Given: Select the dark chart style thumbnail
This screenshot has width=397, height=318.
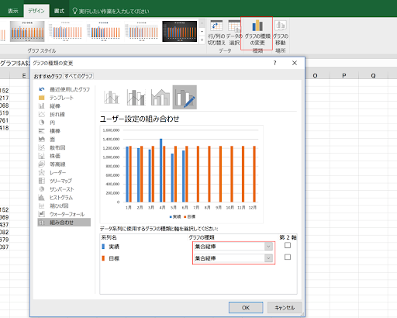Looking at the screenshot, I should (180, 31).
